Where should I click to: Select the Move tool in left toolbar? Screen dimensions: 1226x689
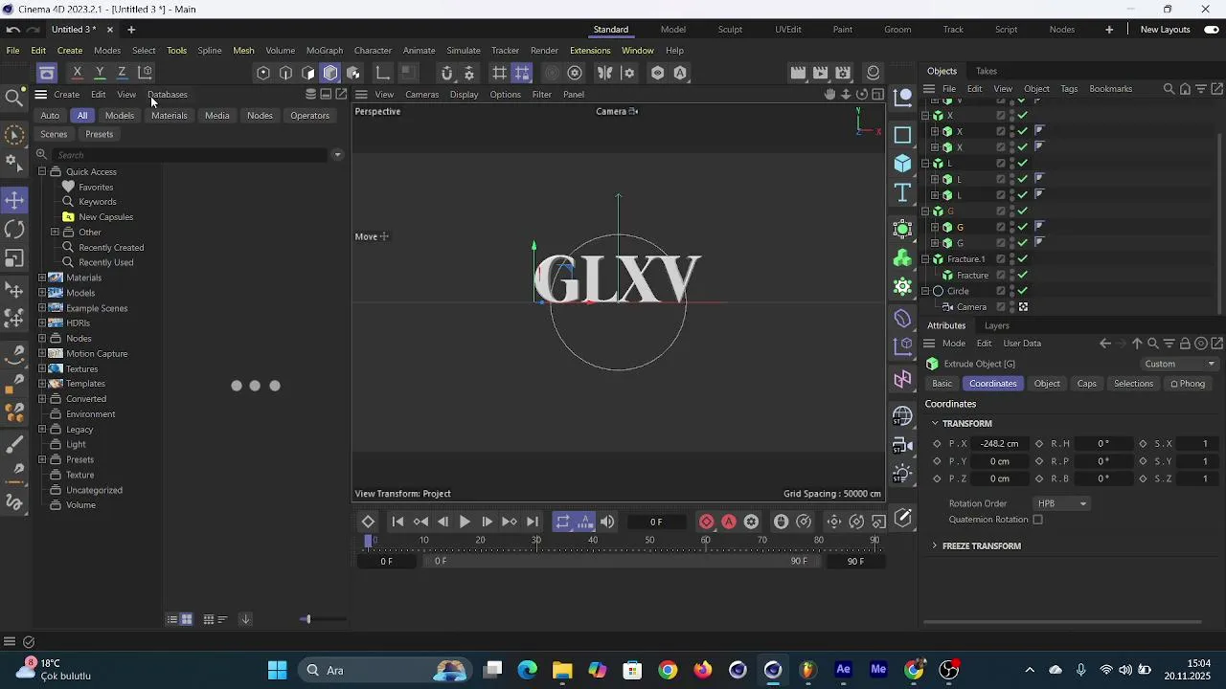point(14,200)
